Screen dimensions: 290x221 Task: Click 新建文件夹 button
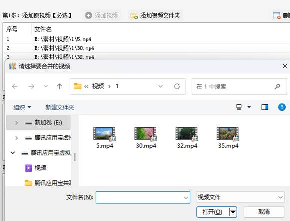60,107
